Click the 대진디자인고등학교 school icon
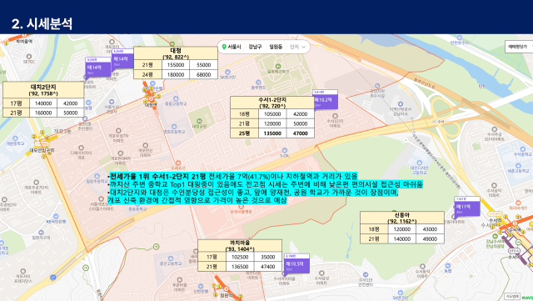The width and height of the screenshot is (533, 301). 419,163
